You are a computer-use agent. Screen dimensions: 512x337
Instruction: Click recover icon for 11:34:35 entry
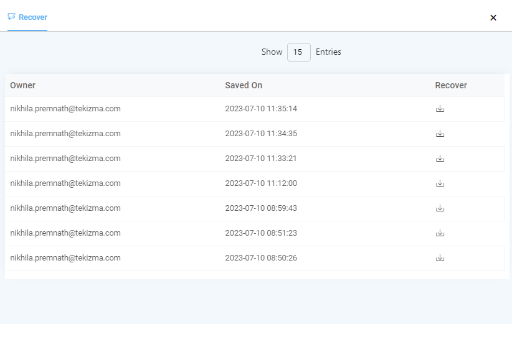(x=440, y=134)
